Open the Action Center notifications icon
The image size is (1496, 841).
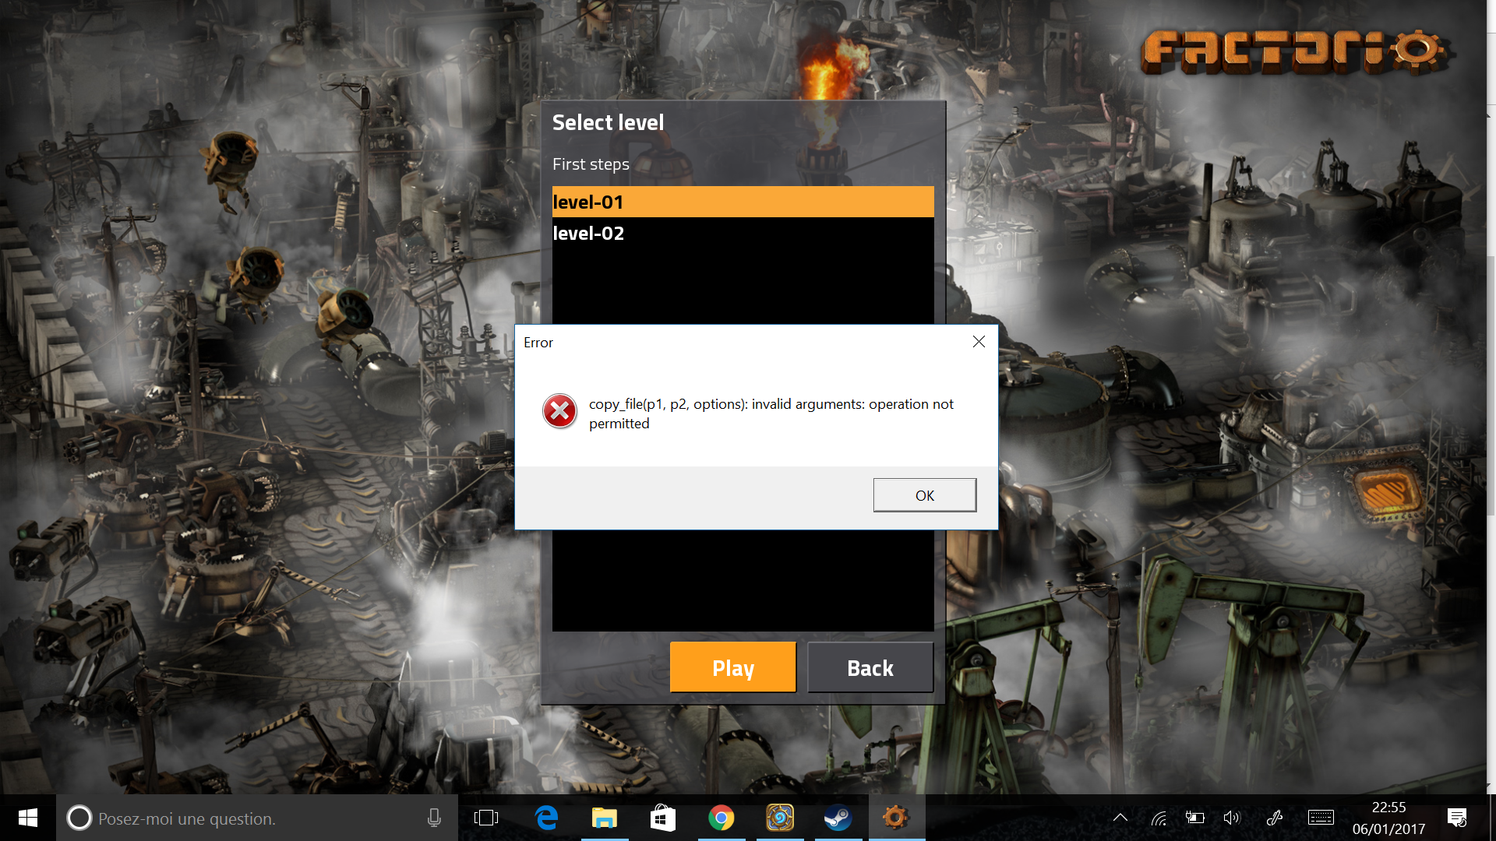1457,818
